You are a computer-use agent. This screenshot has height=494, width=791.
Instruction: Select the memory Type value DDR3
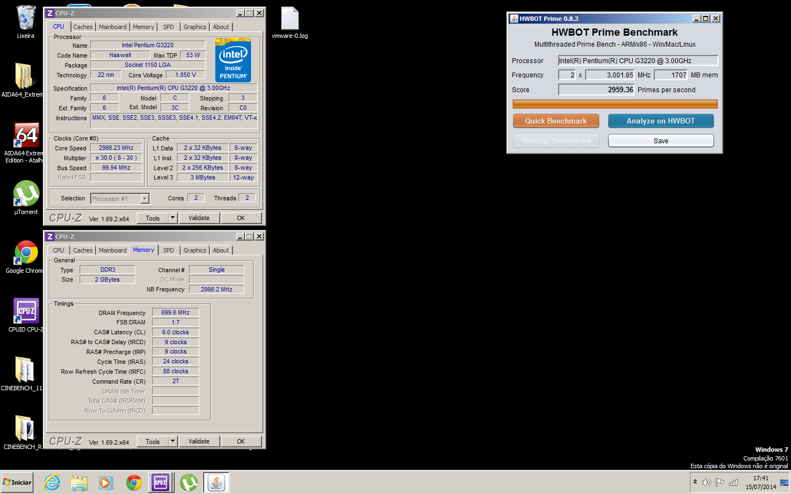[108, 270]
